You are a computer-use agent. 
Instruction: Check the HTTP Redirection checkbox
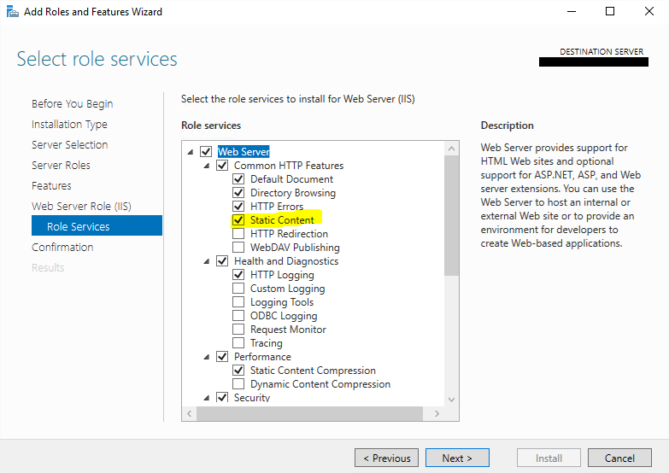[x=238, y=234]
